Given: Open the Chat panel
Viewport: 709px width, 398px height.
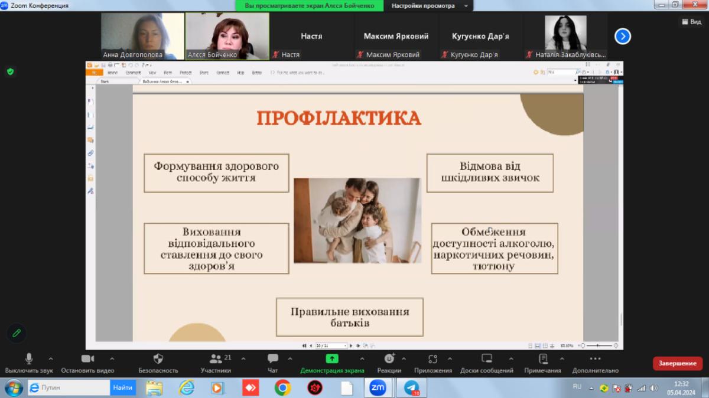Looking at the screenshot, I should click(272, 359).
